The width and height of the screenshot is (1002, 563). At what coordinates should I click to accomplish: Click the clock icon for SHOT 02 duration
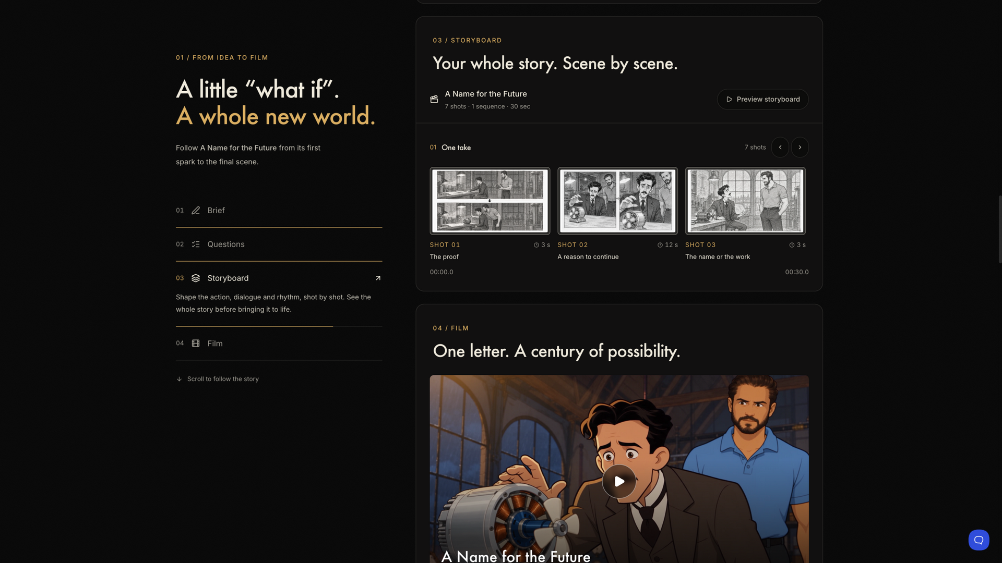click(x=660, y=245)
